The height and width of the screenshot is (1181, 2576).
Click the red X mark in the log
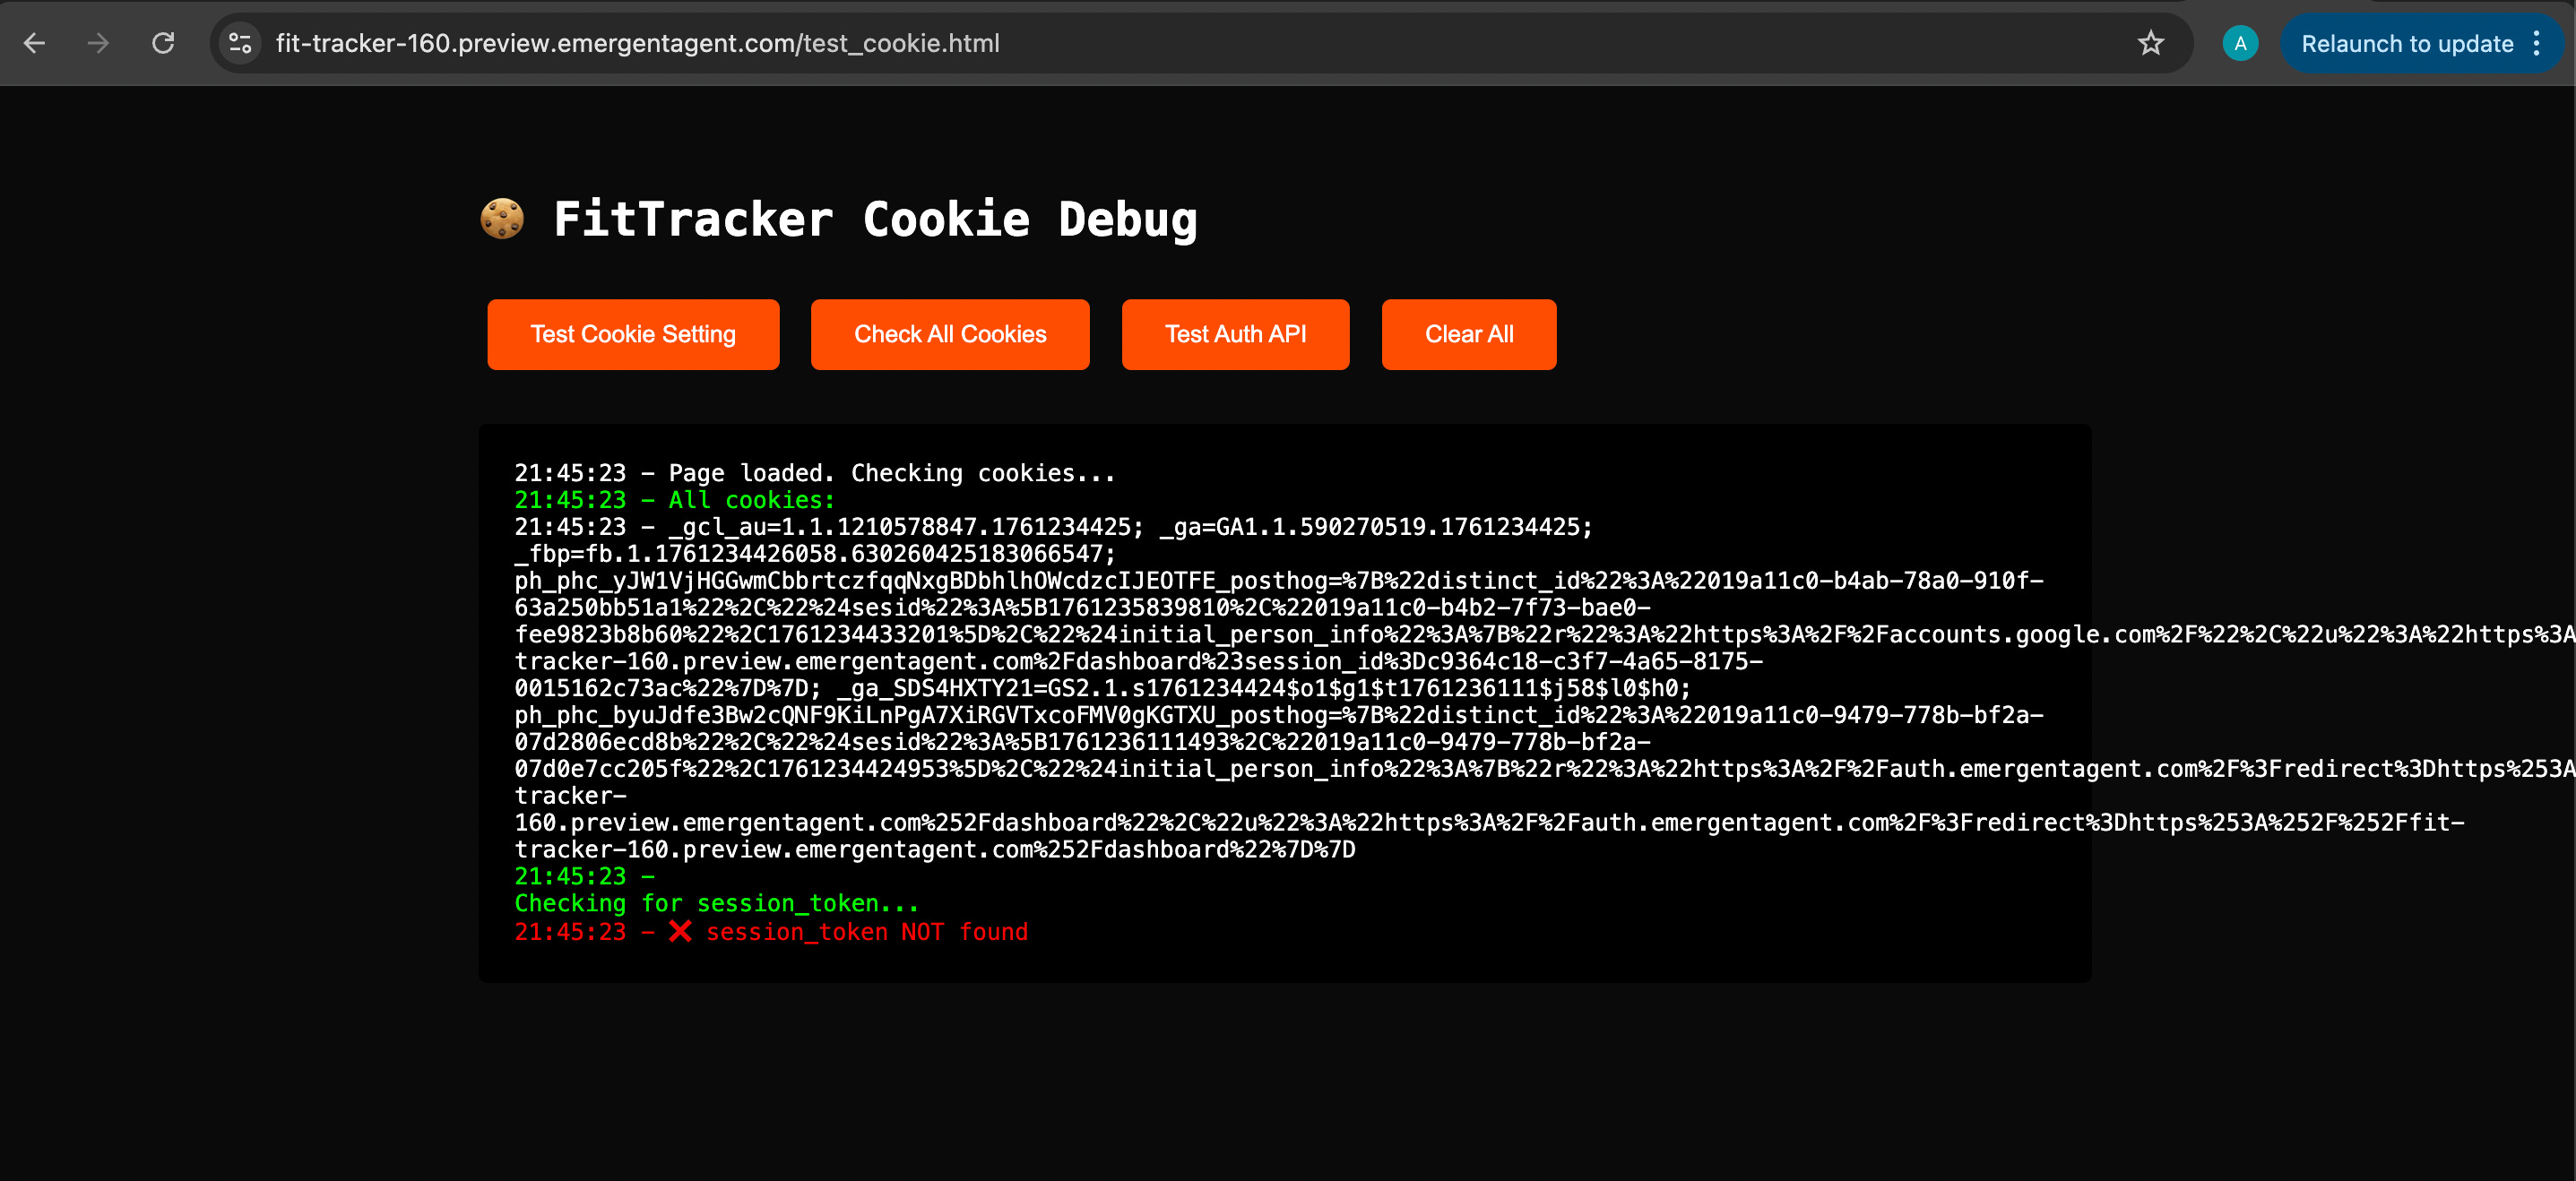680,931
